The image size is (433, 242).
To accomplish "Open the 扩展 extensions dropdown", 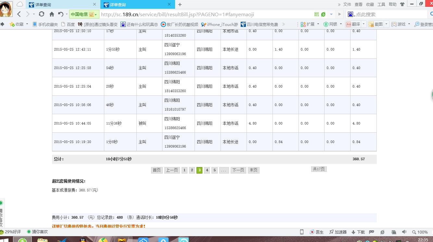I will (310, 24).
